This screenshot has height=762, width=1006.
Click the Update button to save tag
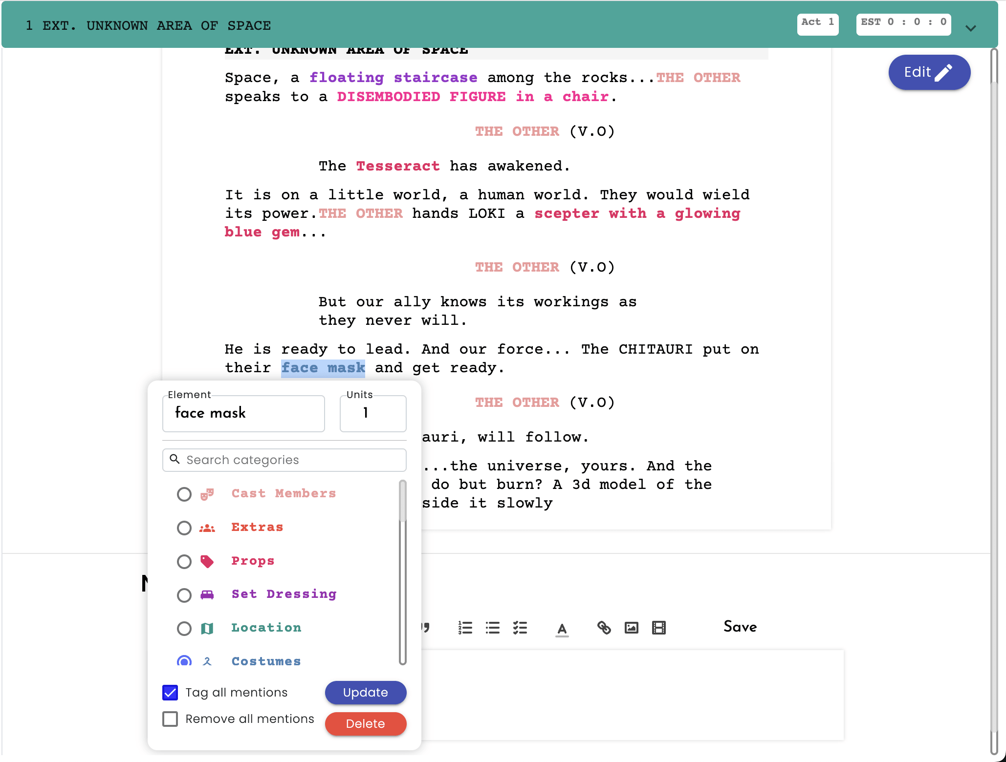pos(366,692)
